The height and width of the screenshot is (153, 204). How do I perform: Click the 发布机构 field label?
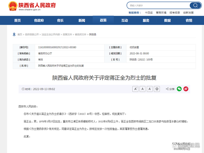(x=24, y=53)
